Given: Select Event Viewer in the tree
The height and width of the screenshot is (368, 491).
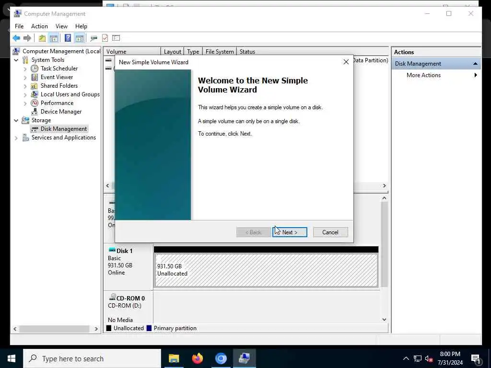Looking at the screenshot, I should click(57, 77).
